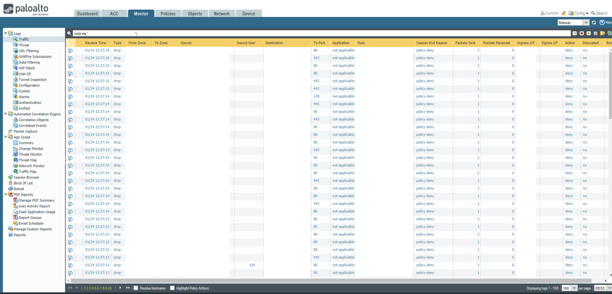Image resolution: width=612 pixels, height=294 pixels.
Task: Open Session Browser in the sidebar
Action: [x=26, y=177]
